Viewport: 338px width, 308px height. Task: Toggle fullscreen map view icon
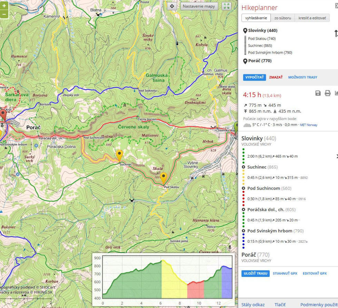tap(226, 6)
